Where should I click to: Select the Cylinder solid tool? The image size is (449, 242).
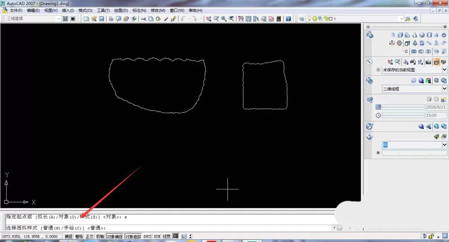coord(429,35)
